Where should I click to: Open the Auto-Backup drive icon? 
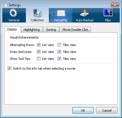[x=84, y=13]
